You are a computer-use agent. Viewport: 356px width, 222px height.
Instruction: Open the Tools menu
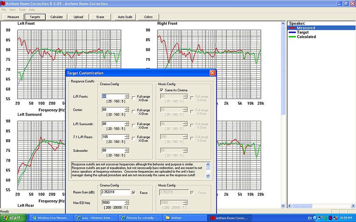click(x=22, y=9)
